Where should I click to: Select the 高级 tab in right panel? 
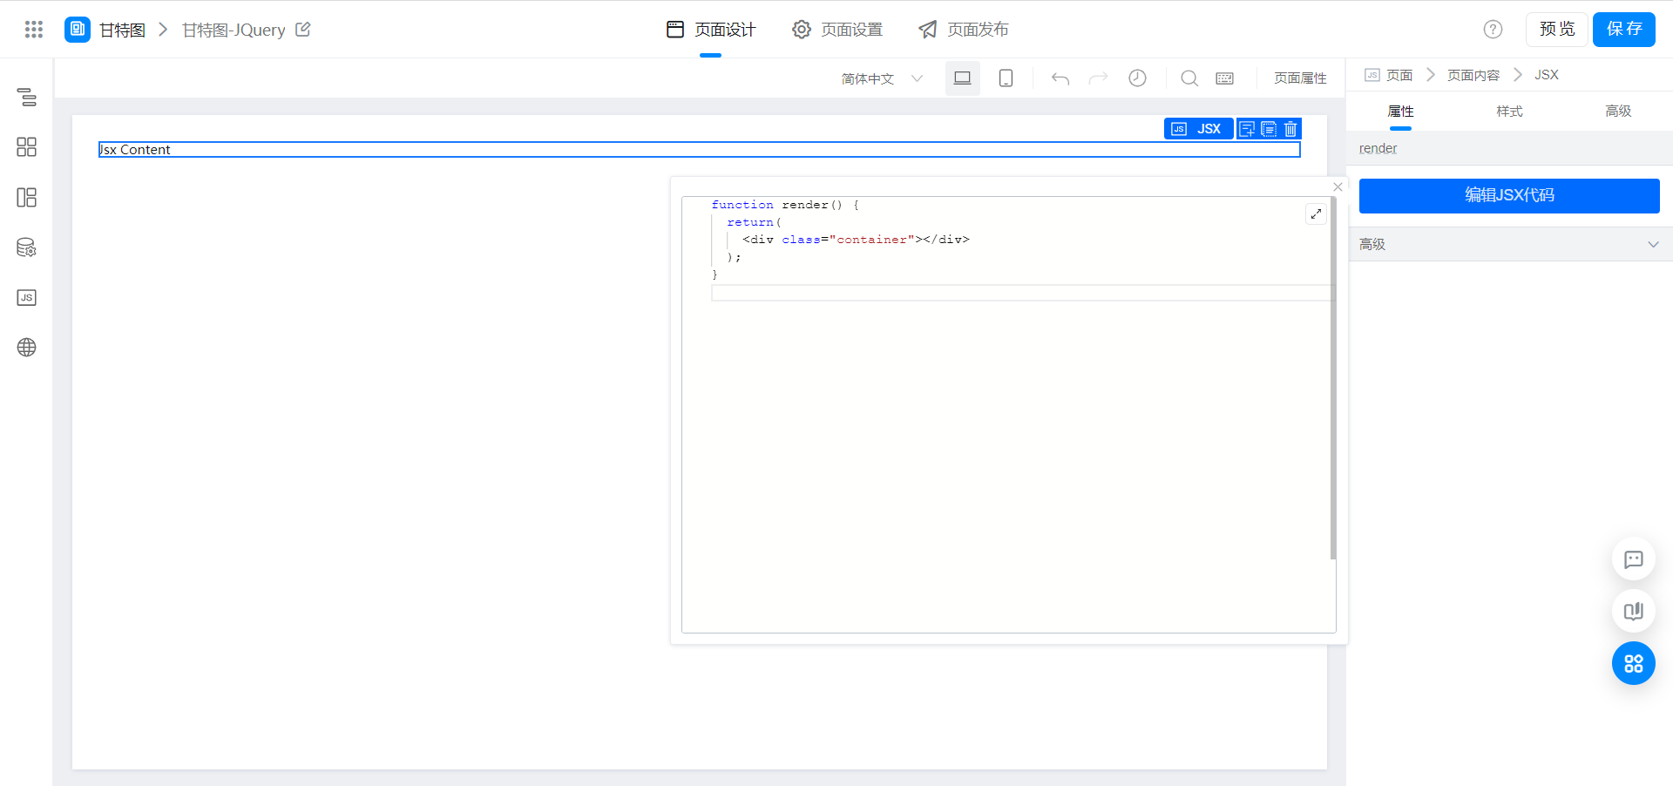point(1618,111)
